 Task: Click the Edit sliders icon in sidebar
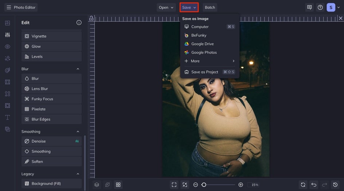point(7,35)
